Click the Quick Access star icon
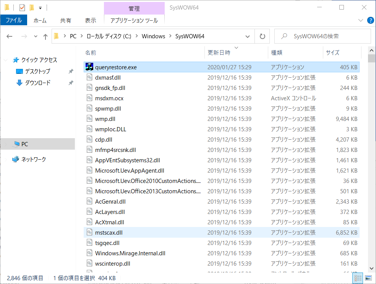This screenshot has width=376, height=284. pos(16,60)
